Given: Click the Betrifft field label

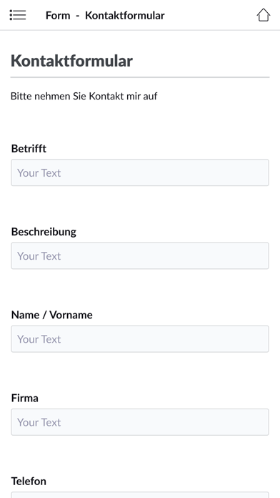Looking at the screenshot, I should pos(29,148).
